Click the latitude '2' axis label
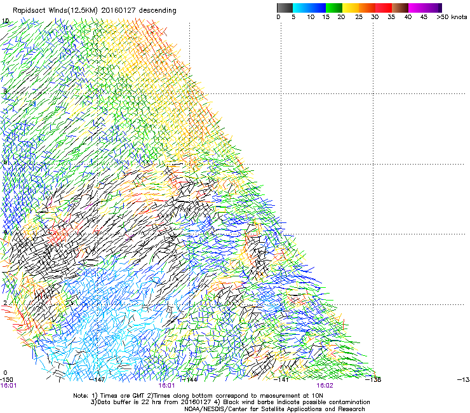470x413 pixels. (5, 302)
